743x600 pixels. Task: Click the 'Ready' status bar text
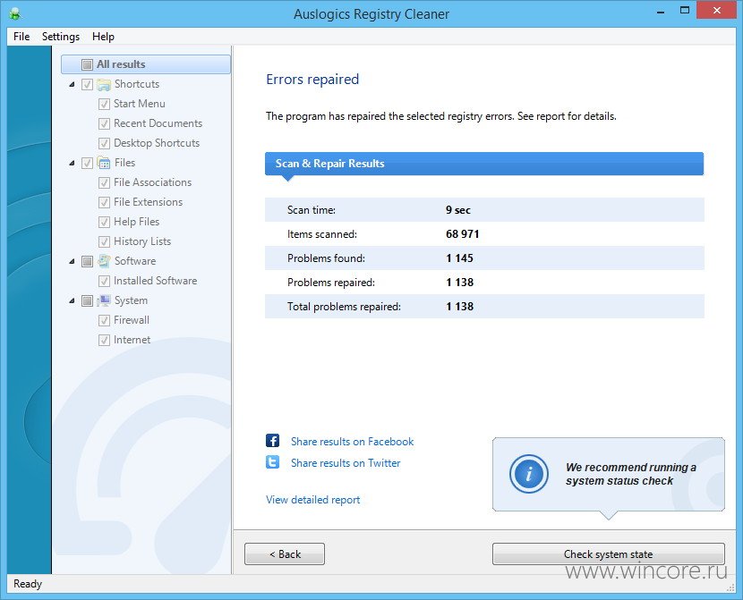tap(28, 584)
